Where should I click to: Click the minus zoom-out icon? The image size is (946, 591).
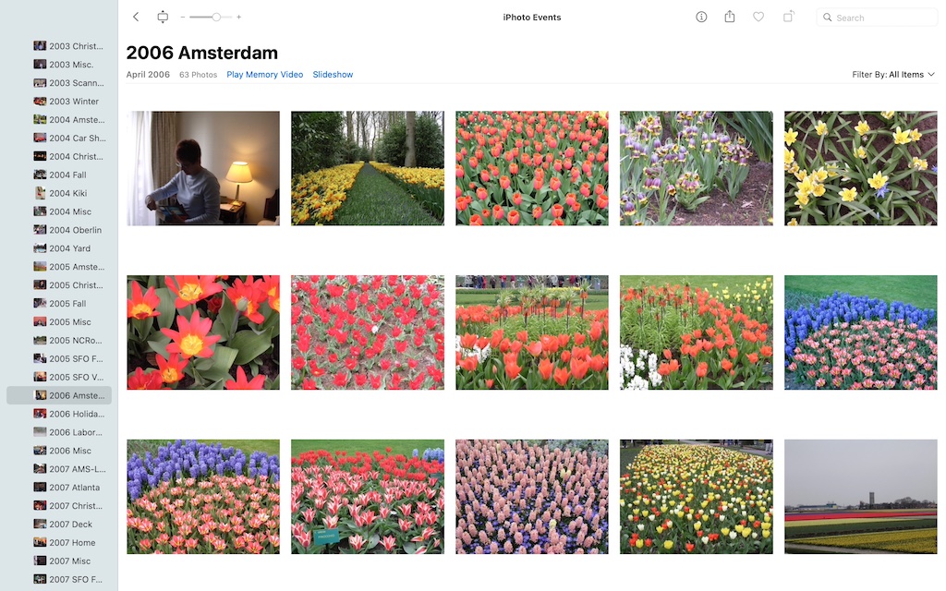(183, 17)
